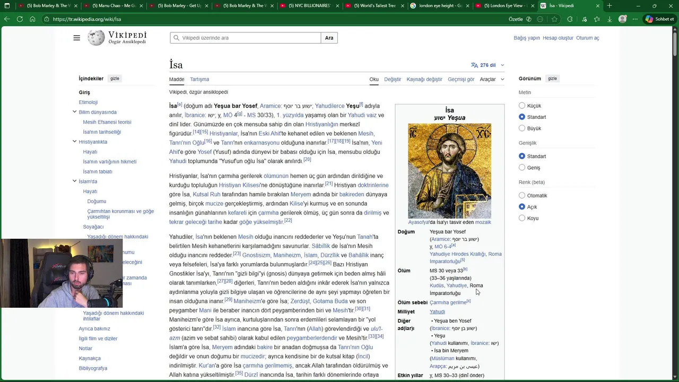Select Küçük text size
This screenshot has height=382, width=679.
pos(522,106)
